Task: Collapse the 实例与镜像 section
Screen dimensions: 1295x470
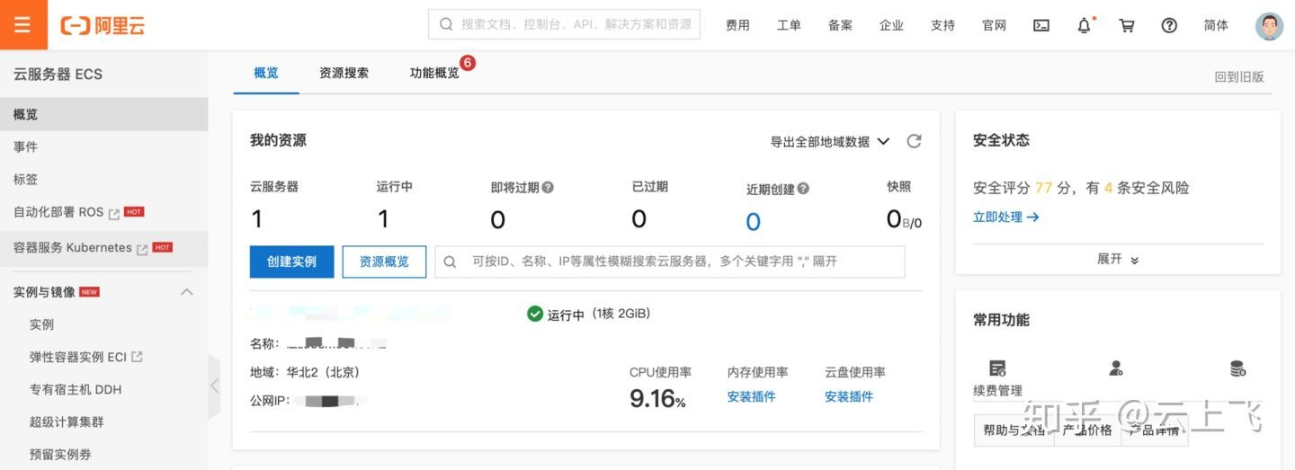Action: (x=187, y=292)
